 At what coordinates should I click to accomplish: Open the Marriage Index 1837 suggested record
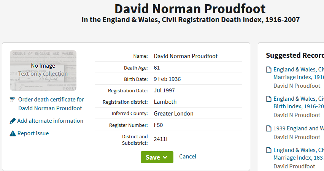[299, 154]
